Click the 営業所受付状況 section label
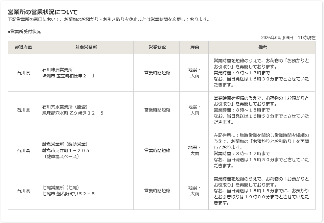The height and width of the screenshot is (223, 324). pos(24,31)
